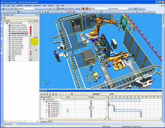This screenshot has height=128, width=165.
Task: Switch to the Sequence tab
Action: point(43,121)
